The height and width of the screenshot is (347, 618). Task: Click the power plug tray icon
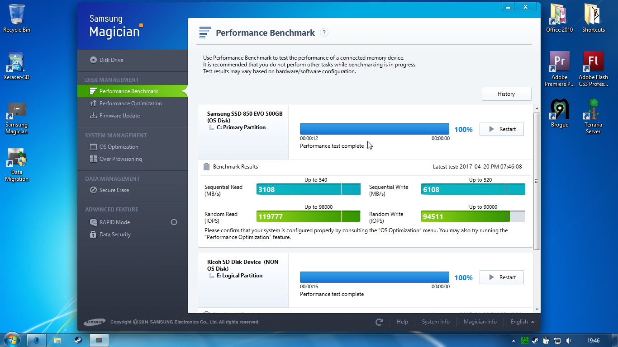click(547, 341)
